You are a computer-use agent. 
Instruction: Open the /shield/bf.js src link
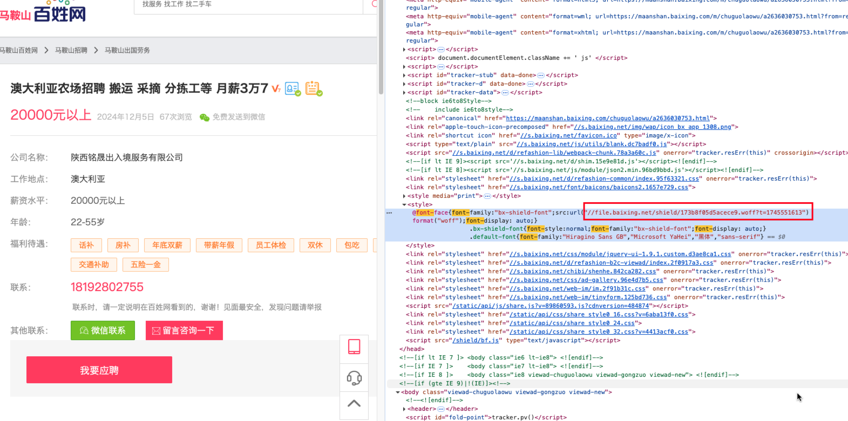pos(476,341)
